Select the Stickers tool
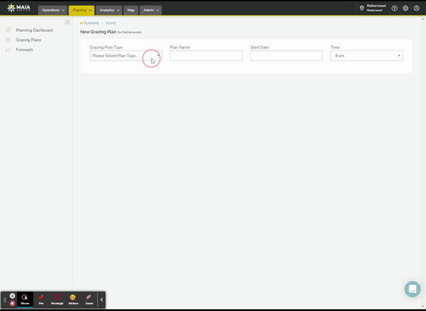Viewport: 426px width, 311px height. tap(73, 299)
